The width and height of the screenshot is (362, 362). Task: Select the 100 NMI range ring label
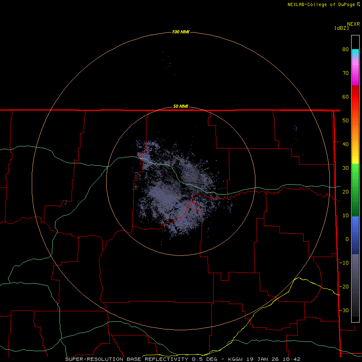pyautogui.click(x=181, y=32)
